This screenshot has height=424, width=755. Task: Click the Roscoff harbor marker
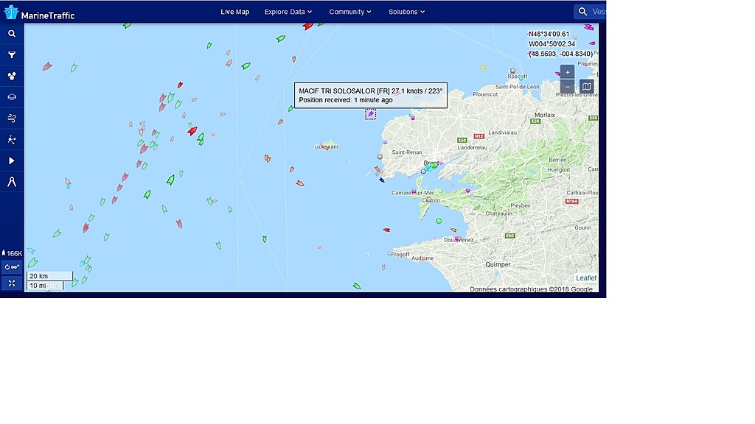pos(513,71)
